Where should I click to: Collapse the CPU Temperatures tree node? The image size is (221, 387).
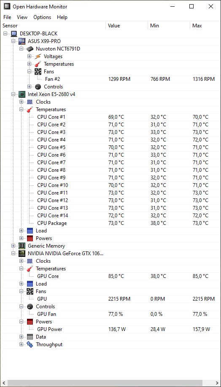(21, 109)
